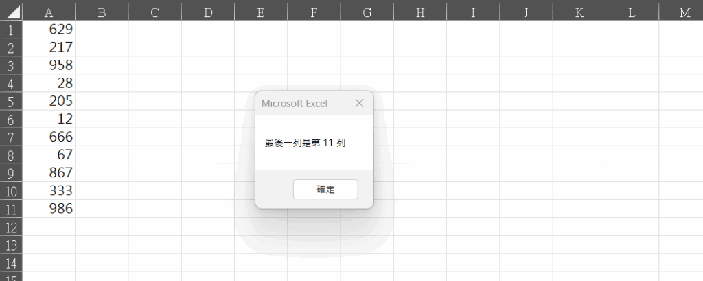Click the cell containing 986
703x281 pixels.
tap(49, 208)
